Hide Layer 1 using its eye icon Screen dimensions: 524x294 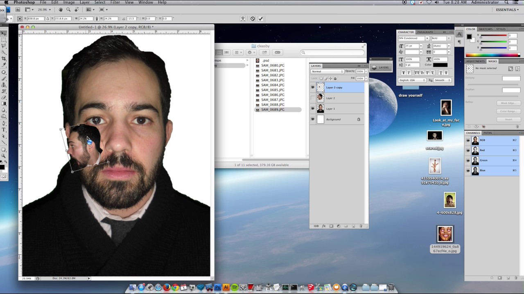313,109
